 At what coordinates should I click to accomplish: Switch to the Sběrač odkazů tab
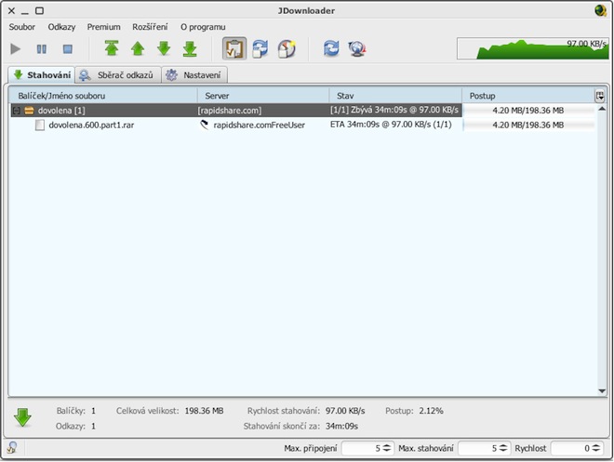(118, 74)
